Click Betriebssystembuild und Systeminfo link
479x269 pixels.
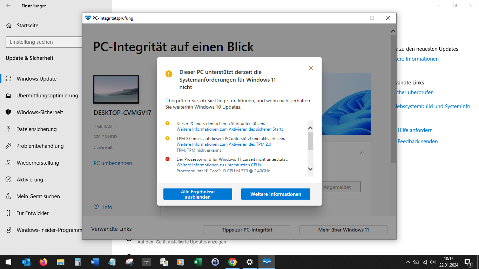point(433,106)
